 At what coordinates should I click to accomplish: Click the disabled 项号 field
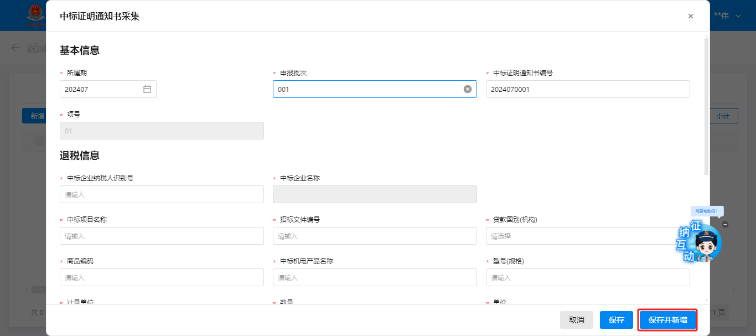pyautogui.click(x=162, y=131)
